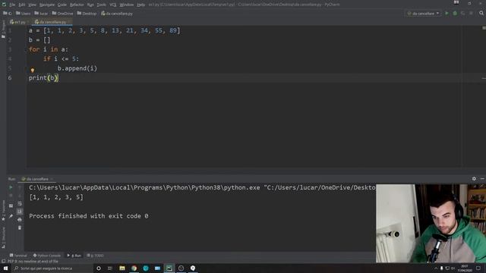Hide the Run tool window
The width and height of the screenshot is (486, 273).
[x=482, y=179]
